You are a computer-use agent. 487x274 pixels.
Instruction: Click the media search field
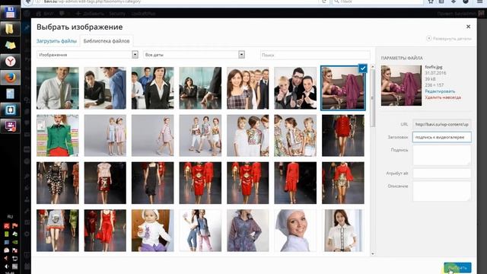point(315,55)
